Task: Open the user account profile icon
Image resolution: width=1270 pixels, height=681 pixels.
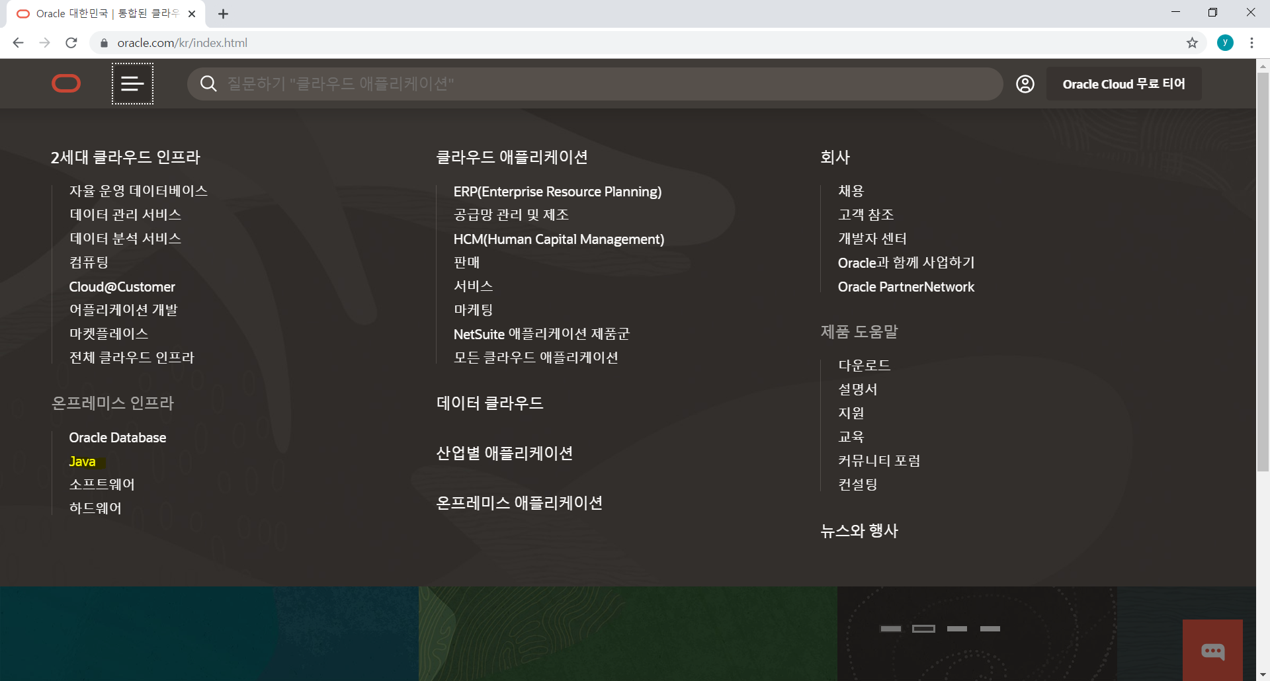Action: click(1025, 84)
